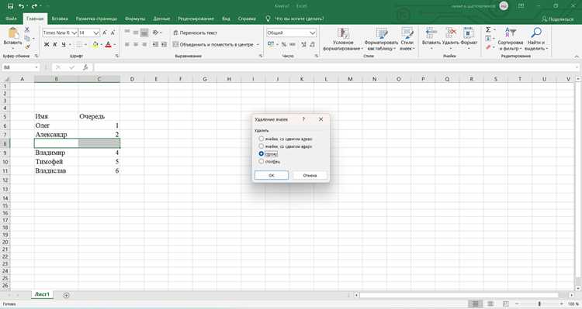
Task: Open the Общий number format dropdown
Action: pos(313,33)
